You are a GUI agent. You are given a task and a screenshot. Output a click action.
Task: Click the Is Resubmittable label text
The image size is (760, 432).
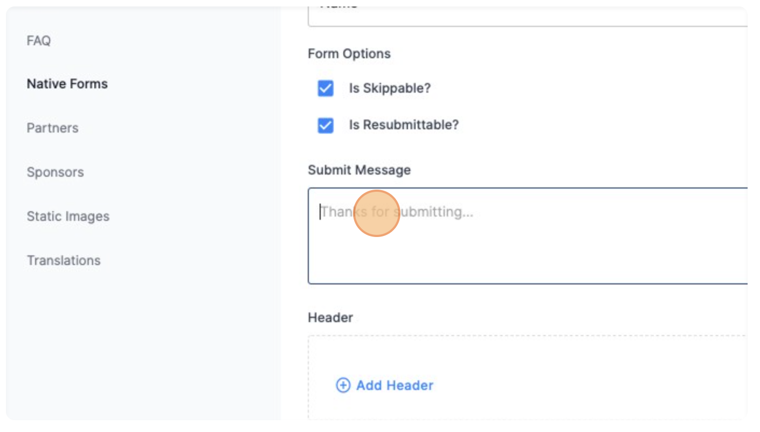click(403, 124)
